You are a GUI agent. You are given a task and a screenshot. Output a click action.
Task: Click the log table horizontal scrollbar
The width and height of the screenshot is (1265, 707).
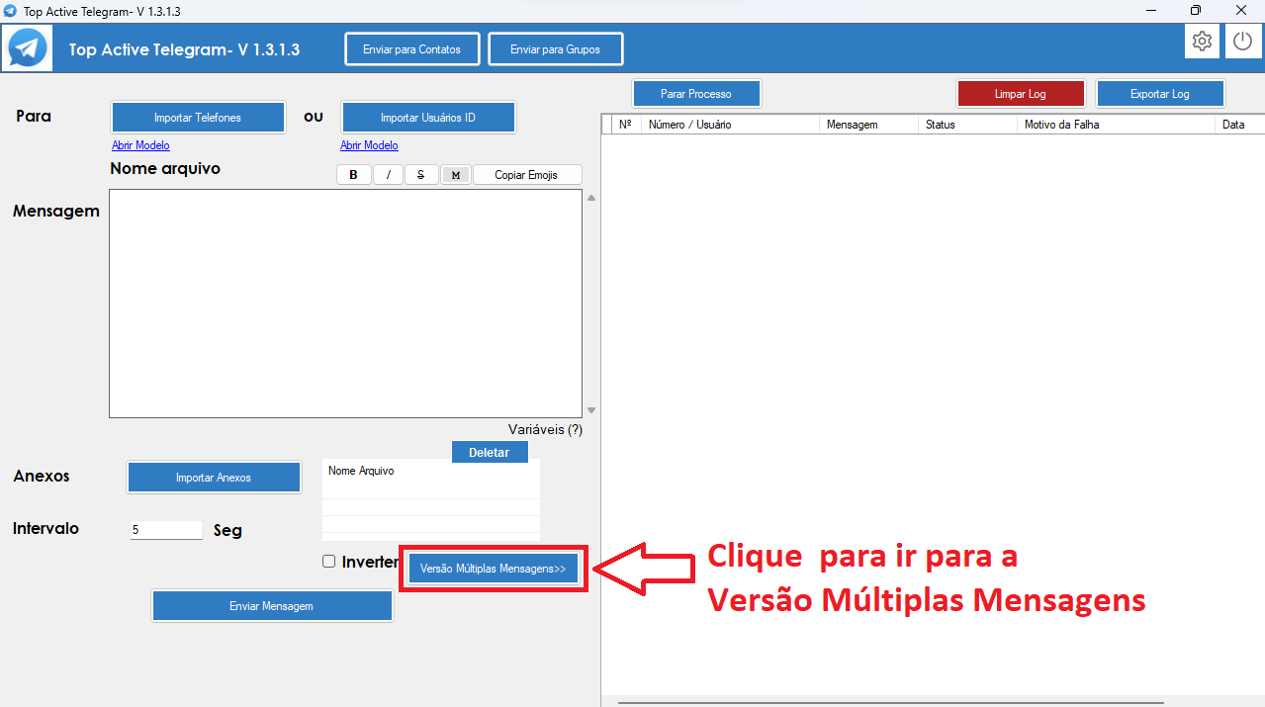[x=890, y=703]
